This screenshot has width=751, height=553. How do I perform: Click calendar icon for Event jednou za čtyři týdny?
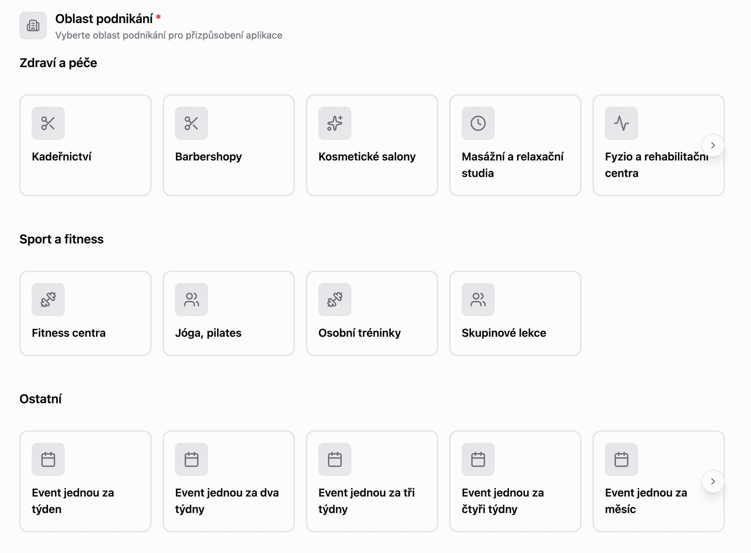pyautogui.click(x=478, y=459)
